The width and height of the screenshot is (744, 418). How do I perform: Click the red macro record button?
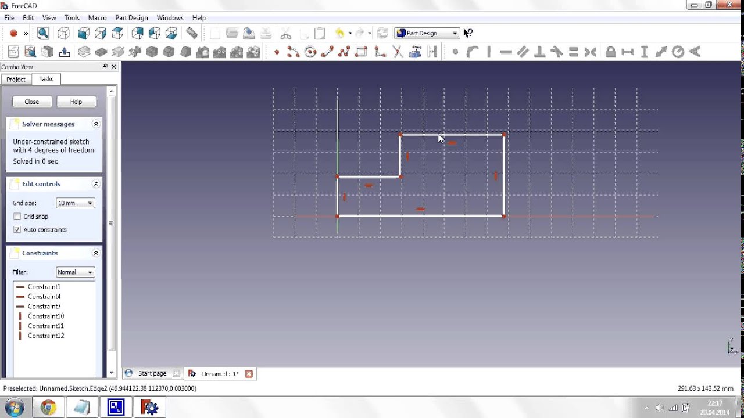coord(13,33)
